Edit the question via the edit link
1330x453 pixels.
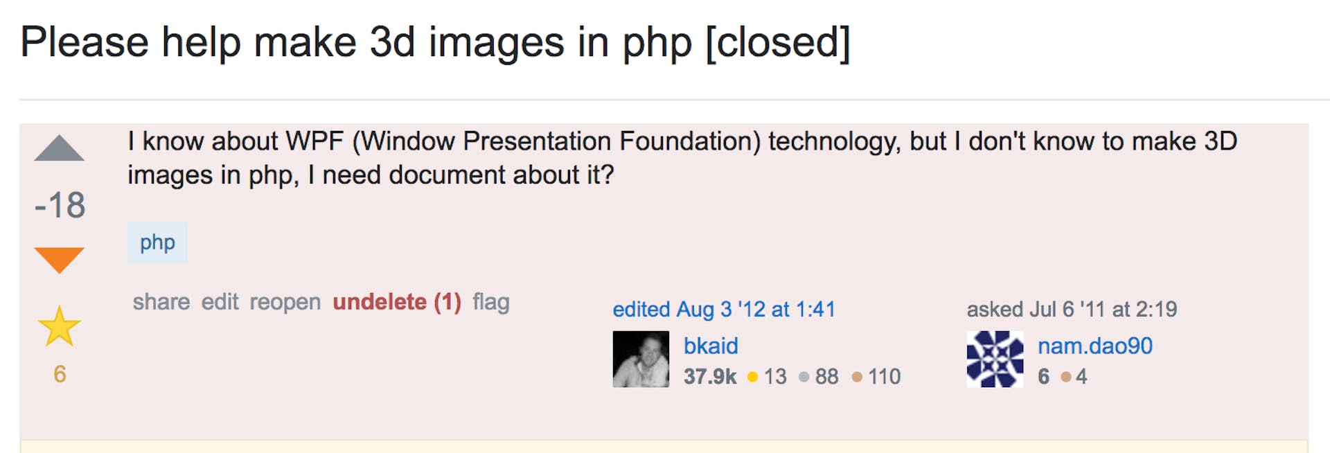pyautogui.click(x=220, y=302)
